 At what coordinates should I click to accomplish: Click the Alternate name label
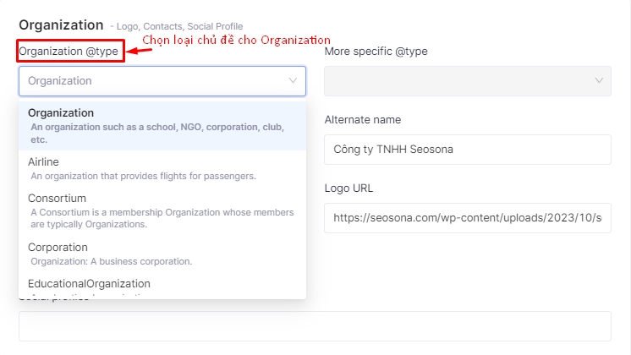coord(363,120)
